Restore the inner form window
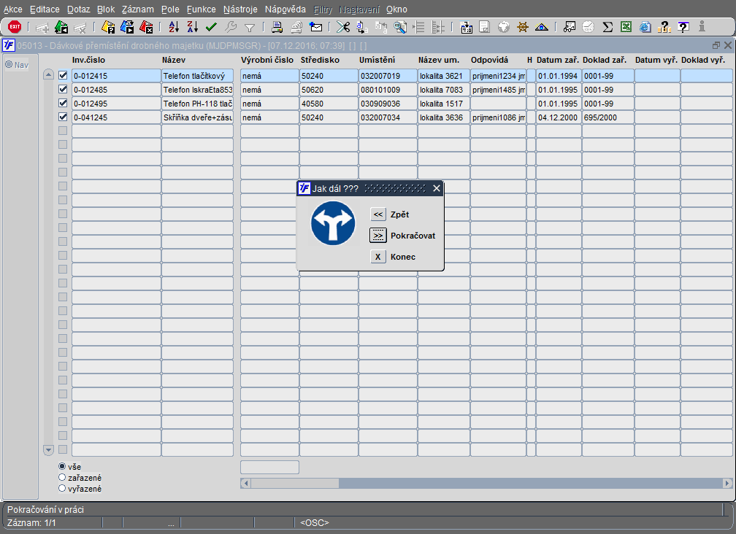The width and height of the screenshot is (736, 534). coord(716,45)
